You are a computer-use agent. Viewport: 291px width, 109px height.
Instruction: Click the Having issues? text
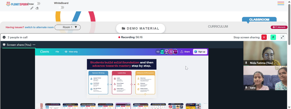point(15,27)
